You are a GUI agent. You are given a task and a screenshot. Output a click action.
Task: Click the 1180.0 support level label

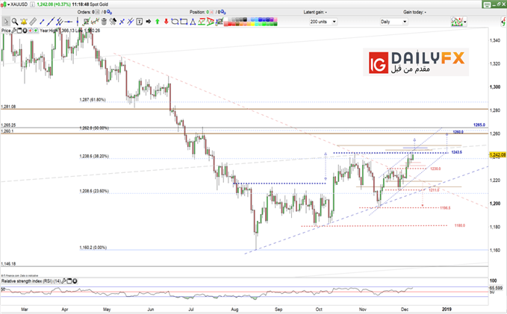tap(460, 225)
